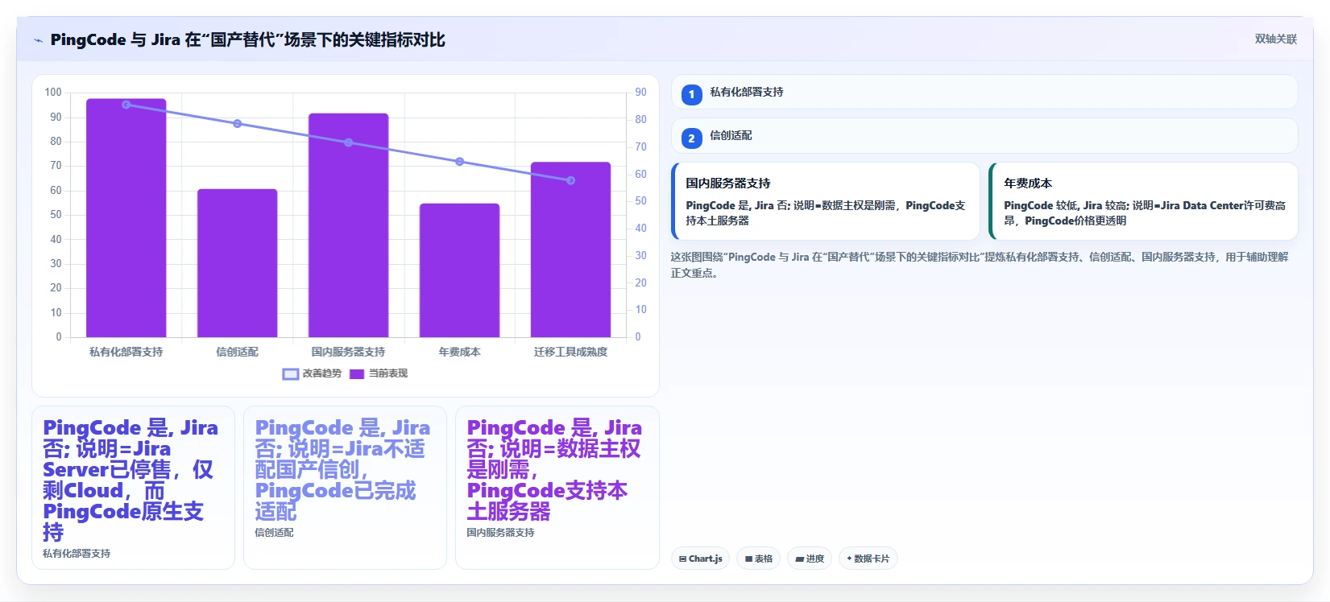Click x-axis label 信创适配
Viewport: 1330px width, 602px height.
pyautogui.click(x=238, y=352)
